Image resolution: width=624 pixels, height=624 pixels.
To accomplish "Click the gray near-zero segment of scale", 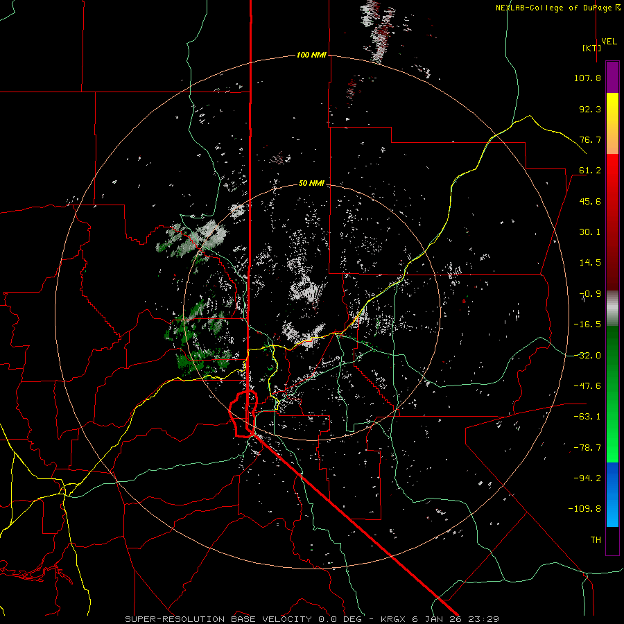I will point(612,309).
